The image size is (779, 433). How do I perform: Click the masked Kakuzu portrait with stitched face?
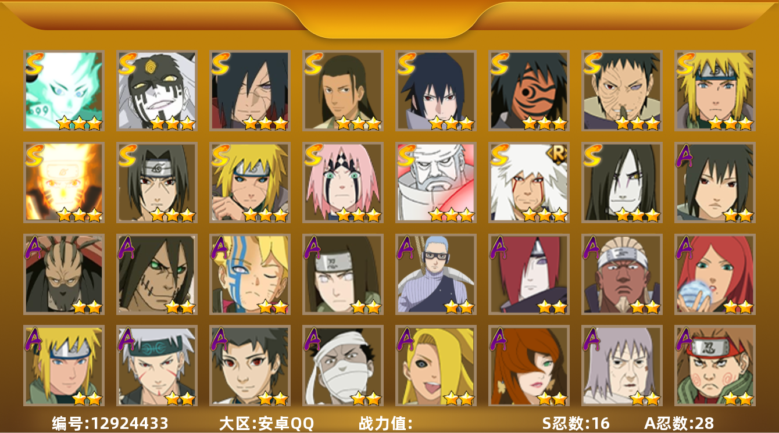pyautogui.click(x=63, y=274)
